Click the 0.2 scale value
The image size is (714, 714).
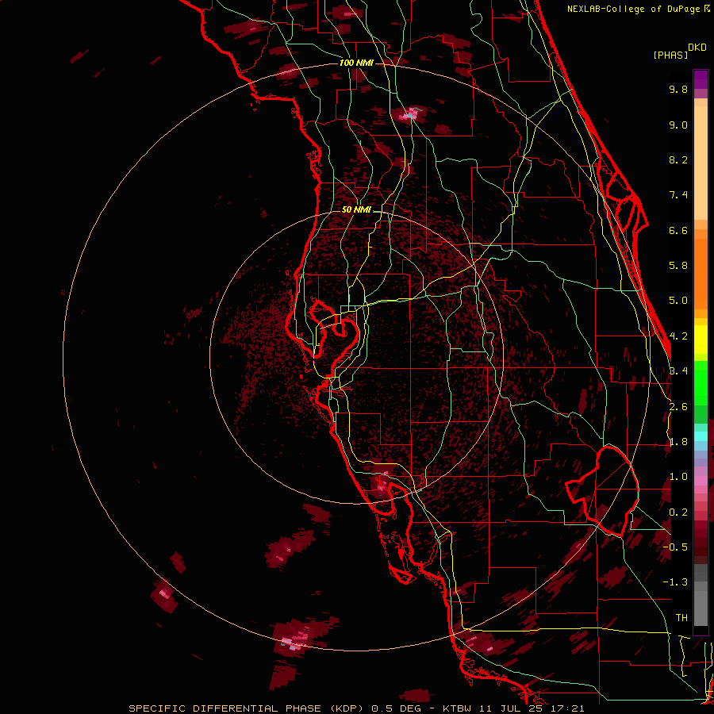click(678, 512)
